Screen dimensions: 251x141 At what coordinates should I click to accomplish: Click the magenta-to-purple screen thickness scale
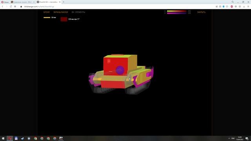tap(176, 13)
